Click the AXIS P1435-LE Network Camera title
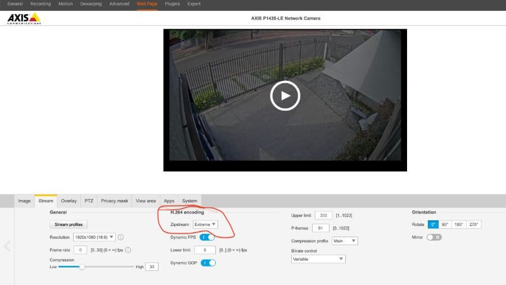 (x=286, y=19)
